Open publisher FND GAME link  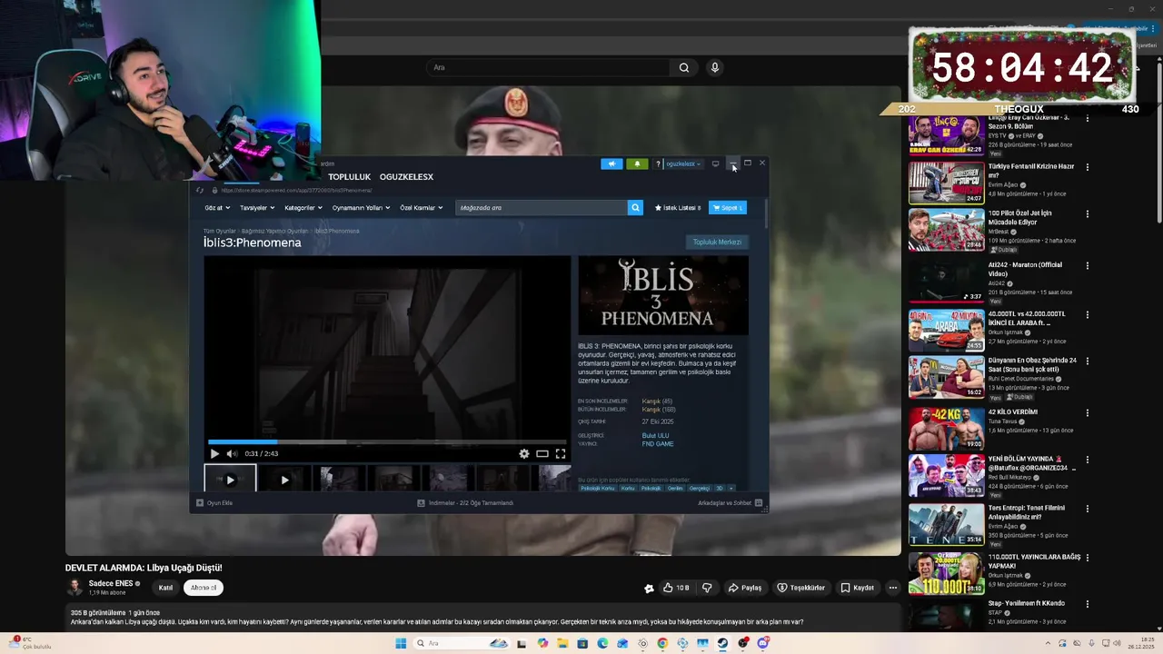[x=658, y=444]
